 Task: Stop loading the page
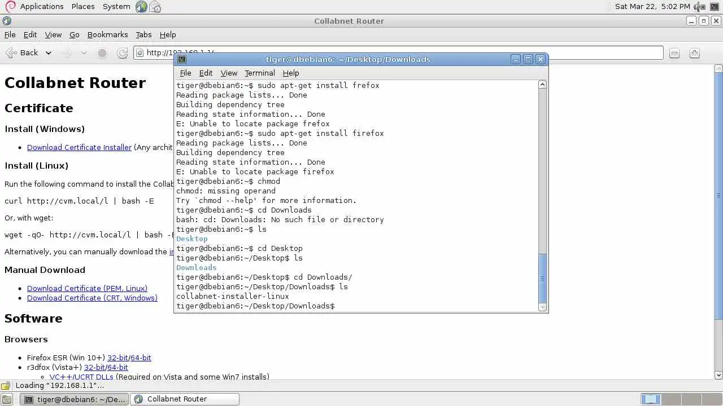(x=102, y=53)
